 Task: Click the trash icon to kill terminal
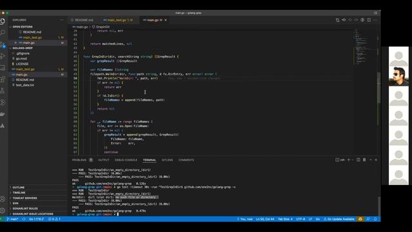pos(364,160)
